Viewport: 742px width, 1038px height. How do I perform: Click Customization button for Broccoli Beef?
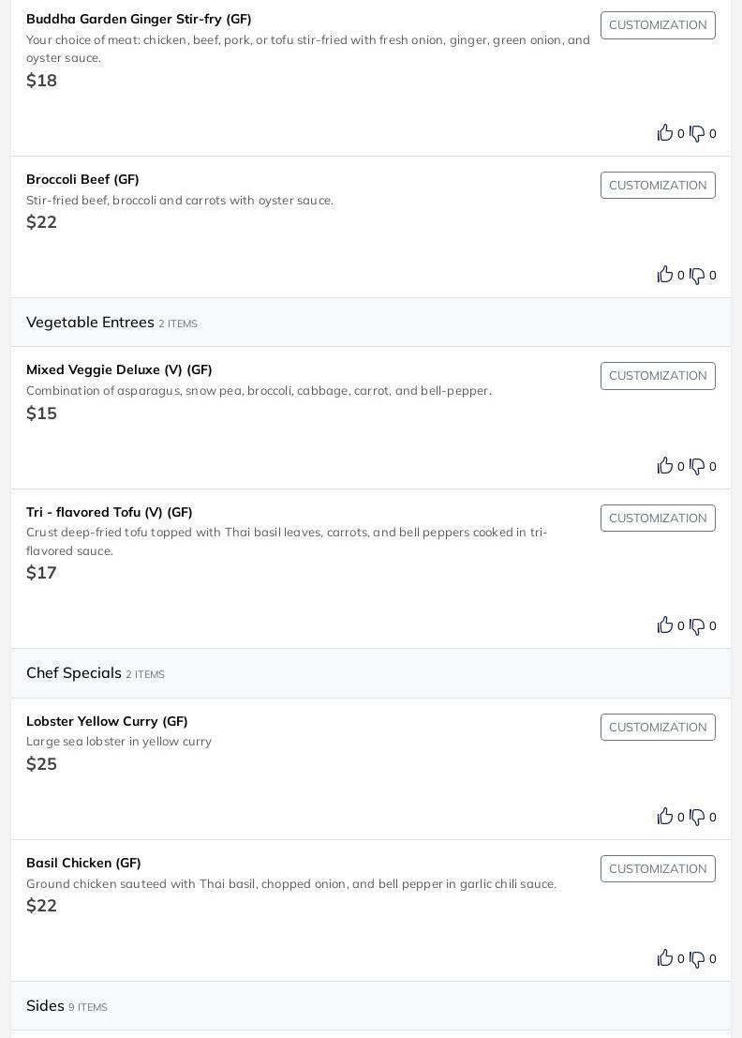(658, 186)
